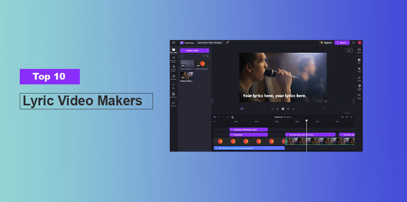Viewport: 407px width, 202px height.
Task: Select the first Your lyrics here text clip
Action: pyautogui.click(x=311, y=135)
